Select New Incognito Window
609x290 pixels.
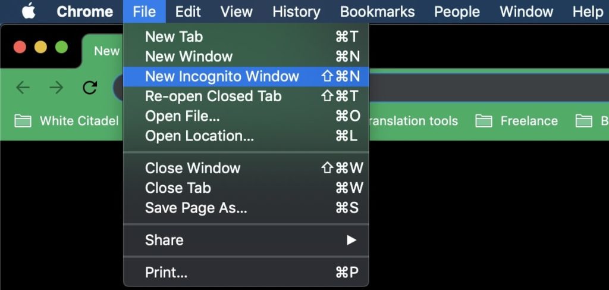click(x=246, y=77)
